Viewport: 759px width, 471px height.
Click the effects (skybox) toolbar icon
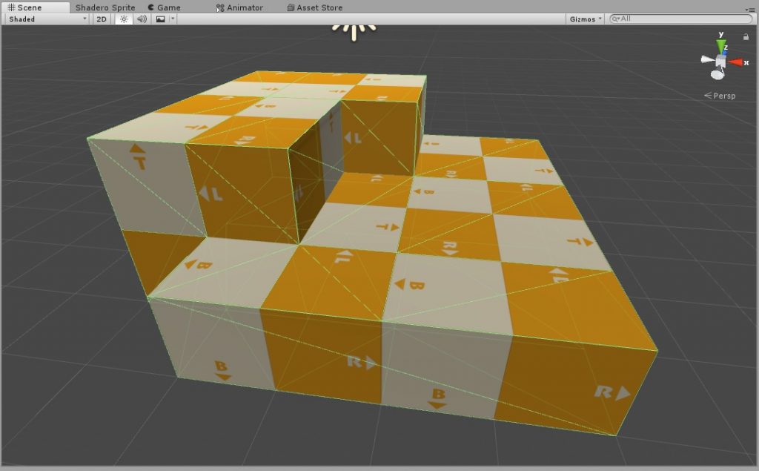160,19
